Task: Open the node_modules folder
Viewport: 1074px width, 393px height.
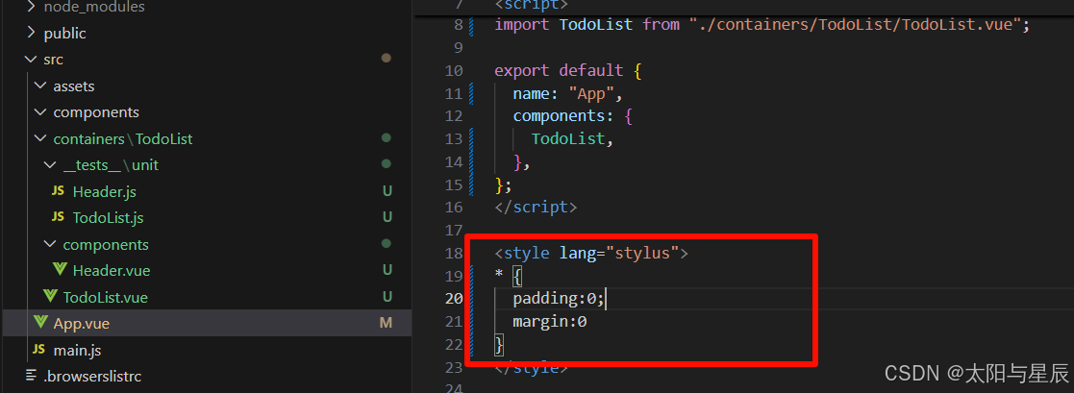Action: click(94, 7)
